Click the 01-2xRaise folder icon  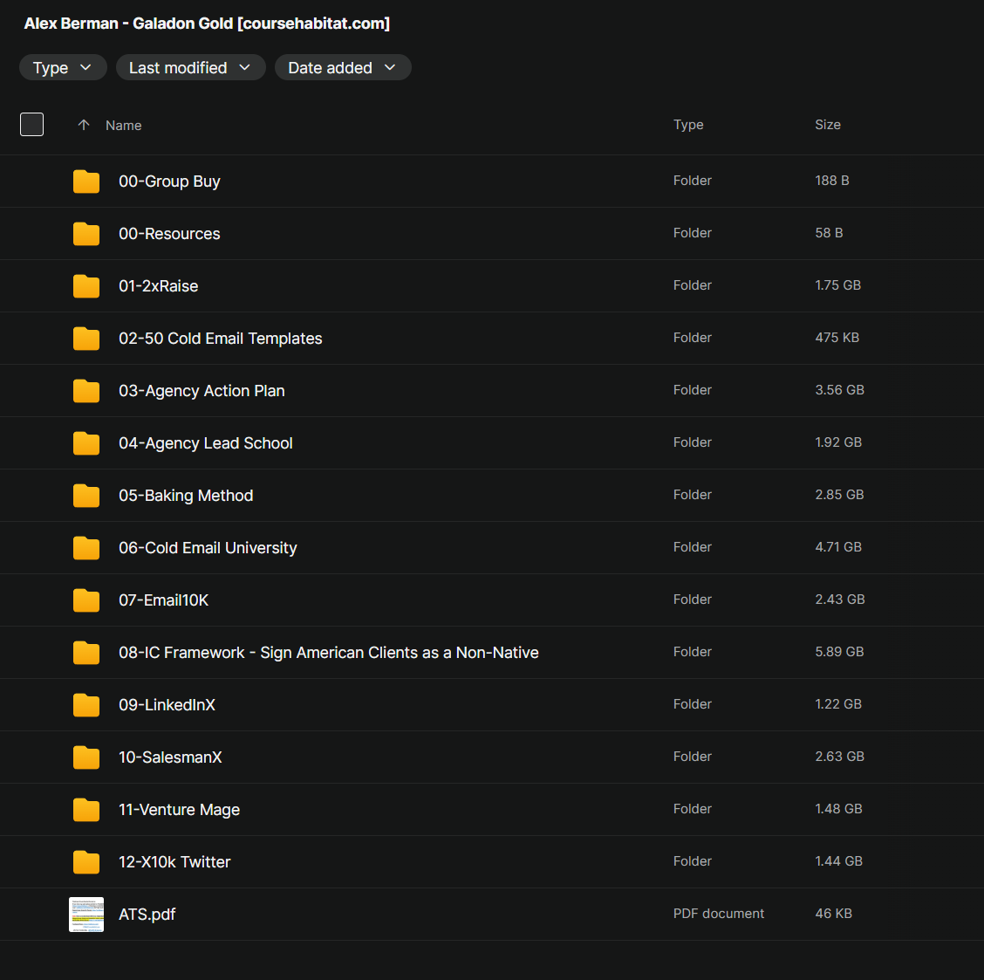(x=86, y=286)
